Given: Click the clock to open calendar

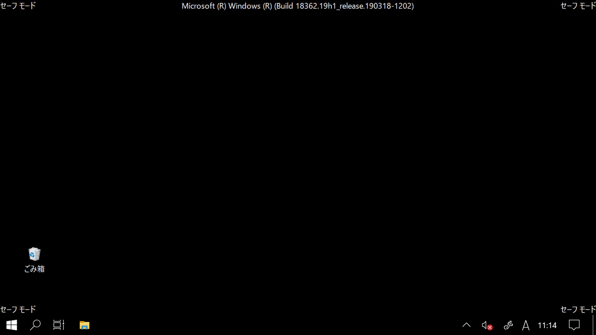Looking at the screenshot, I should 547,325.
